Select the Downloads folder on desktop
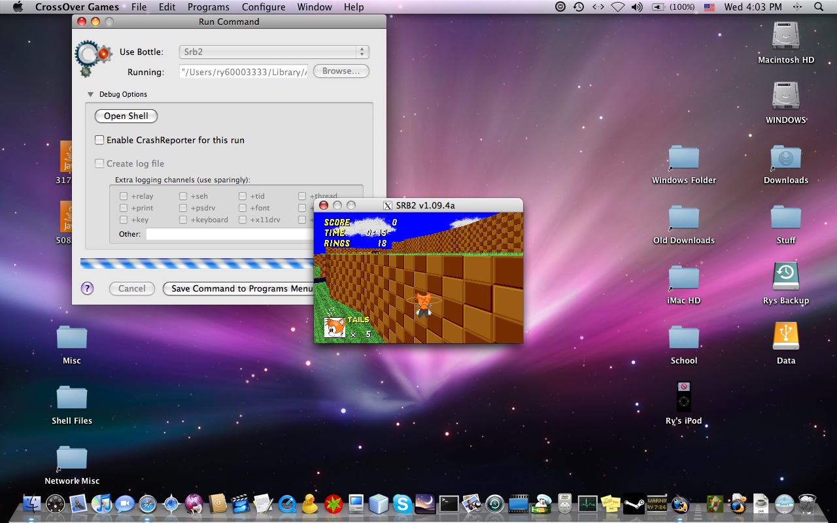The width and height of the screenshot is (837, 523). [786, 163]
